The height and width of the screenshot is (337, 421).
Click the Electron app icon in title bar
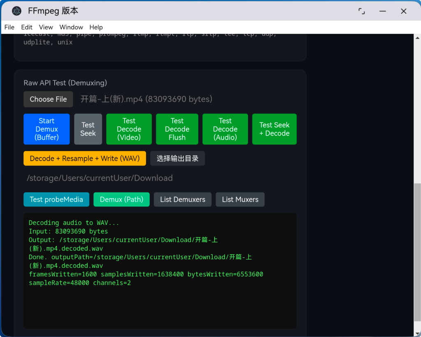click(16, 11)
